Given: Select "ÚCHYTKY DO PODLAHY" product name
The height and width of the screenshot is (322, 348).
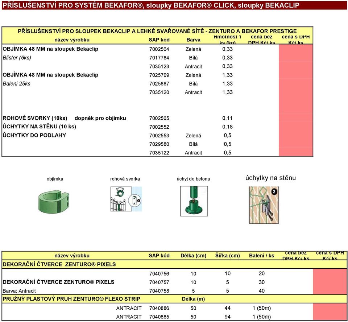Looking at the screenshot, I should pyautogui.click(x=34, y=135).
